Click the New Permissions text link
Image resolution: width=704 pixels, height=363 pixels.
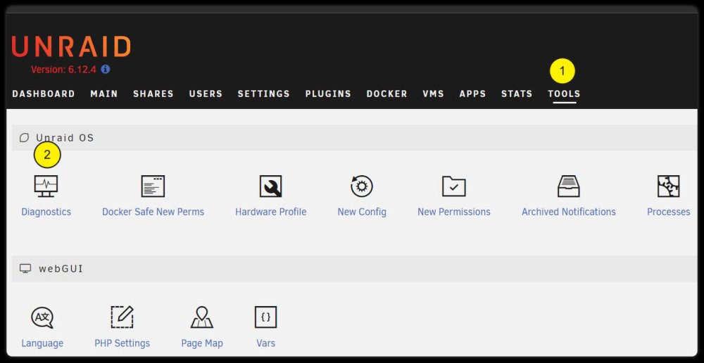click(454, 212)
